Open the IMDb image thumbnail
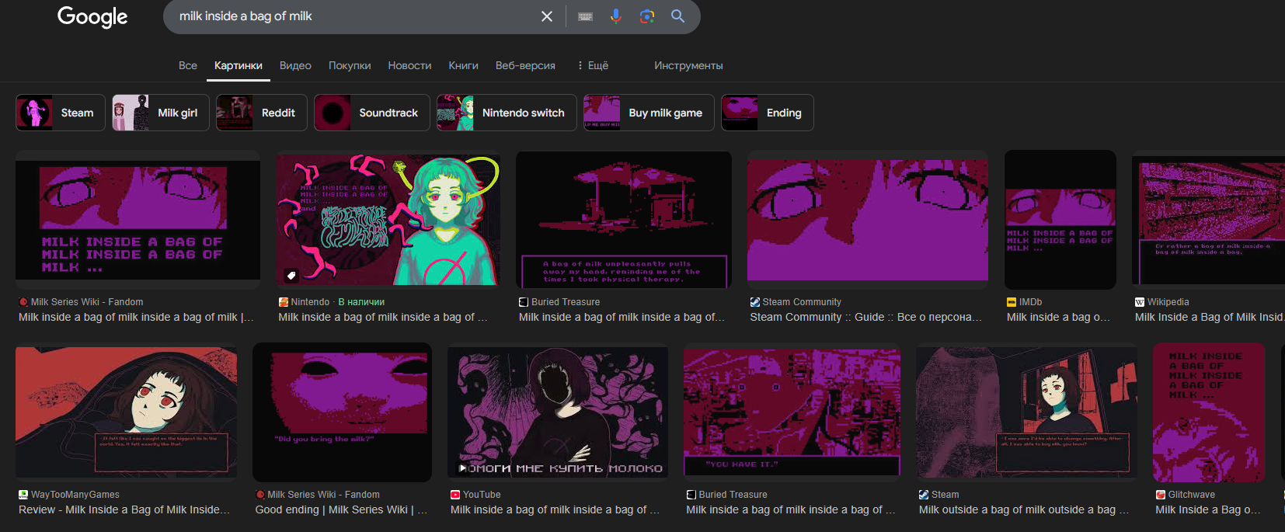 pos(1060,220)
